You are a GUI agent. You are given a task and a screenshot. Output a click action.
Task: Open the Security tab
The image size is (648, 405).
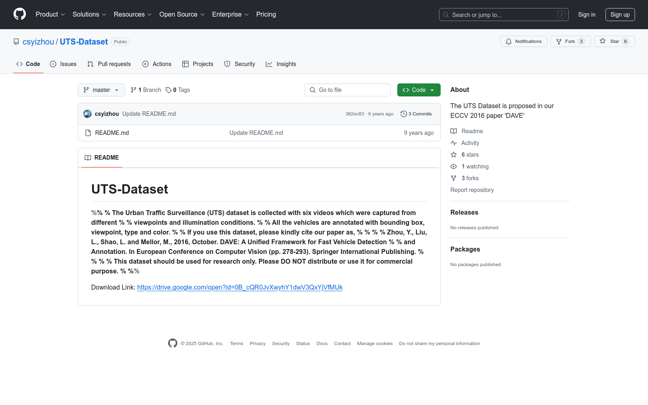coord(240,64)
